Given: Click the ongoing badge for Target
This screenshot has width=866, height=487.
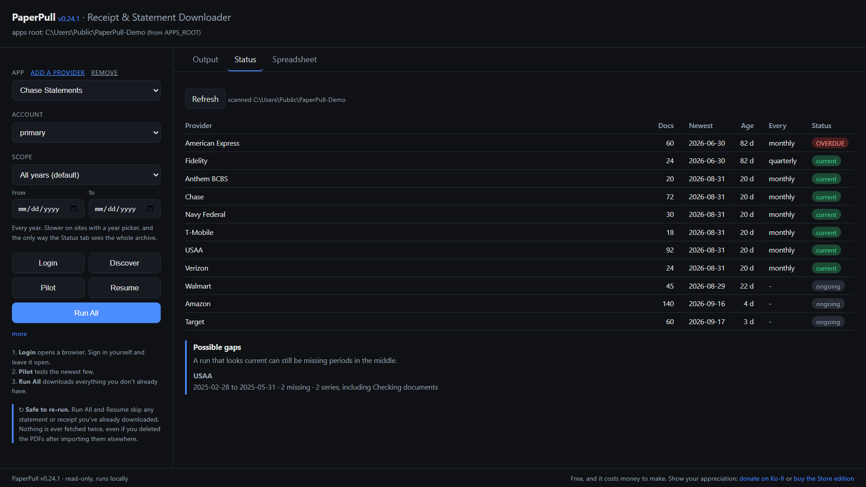Looking at the screenshot, I should coord(828,322).
